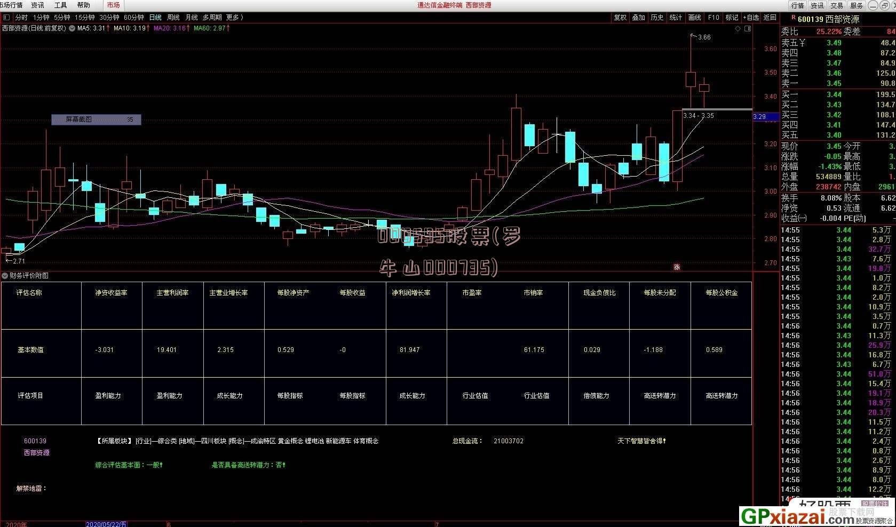896x527 pixels.
Task: Open the 历史 history button
Action: pos(657,18)
